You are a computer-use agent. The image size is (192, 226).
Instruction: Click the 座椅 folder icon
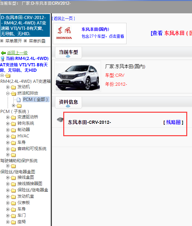pos(13,222)
